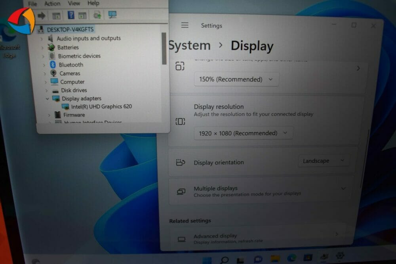This screenshot has width=396, height=264.
Task: Expand the Multiple displays section
Action: (343, 188)
